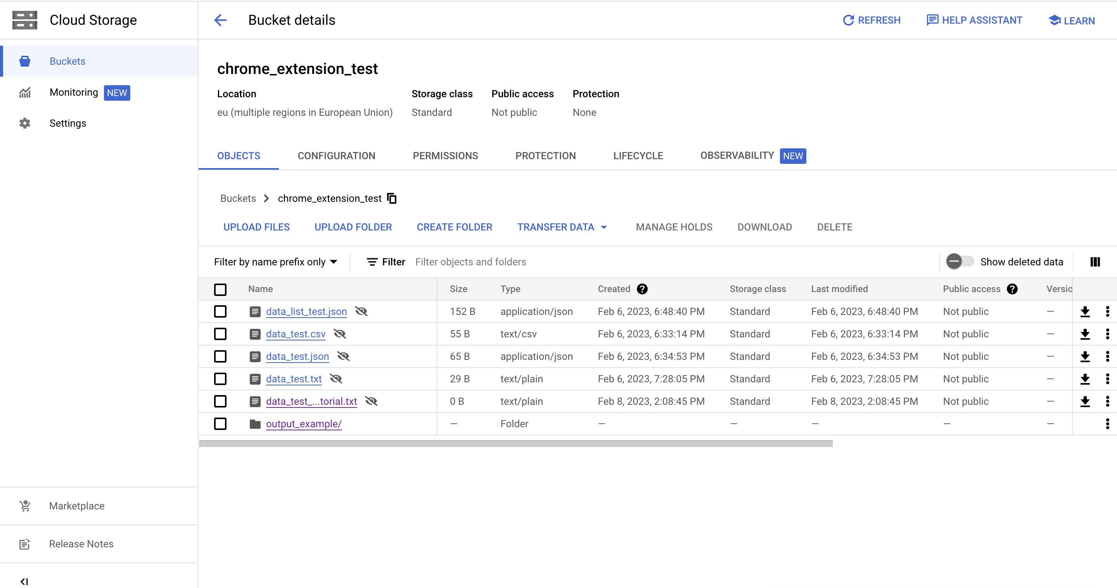Image resolution: width=1117 pixels, height=588 pixels.
Task: Switch to the Permissions tab
Action: [445, 156]
